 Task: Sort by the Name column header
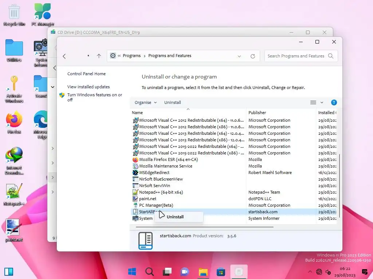(x=188, y=113)
